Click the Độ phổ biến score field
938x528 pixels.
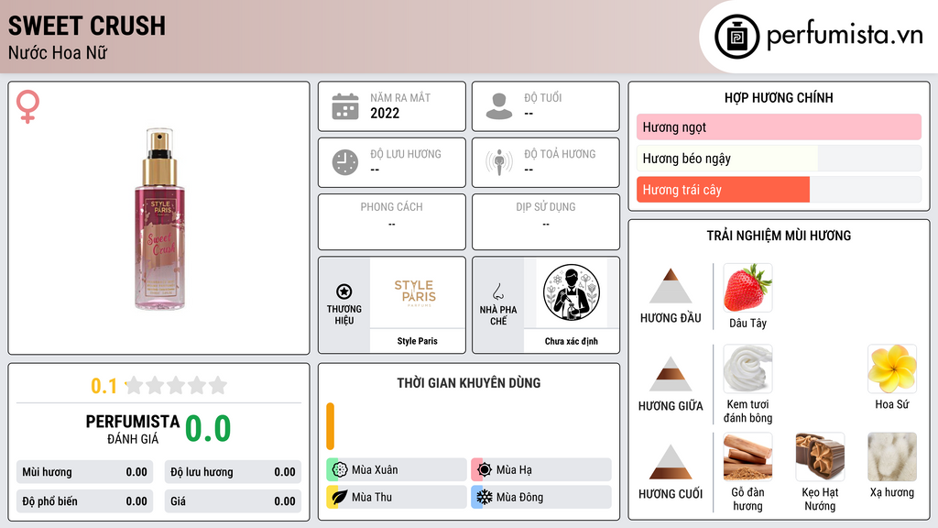click(x=85, y=501)
